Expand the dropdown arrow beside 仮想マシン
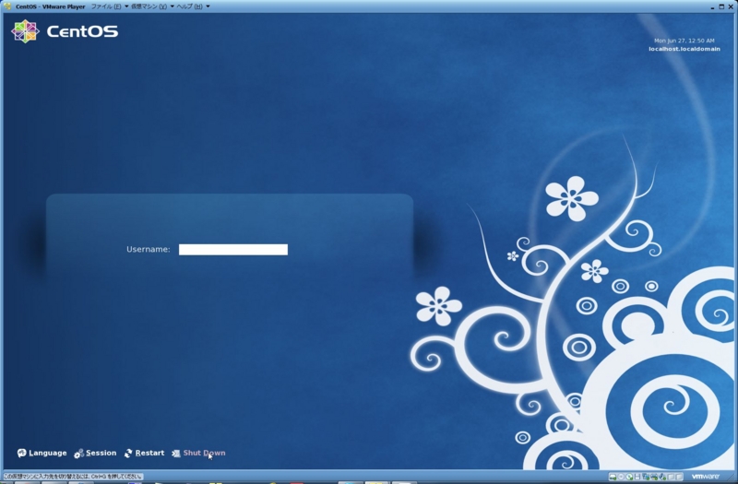738x484 pixels. click(172, 6)
